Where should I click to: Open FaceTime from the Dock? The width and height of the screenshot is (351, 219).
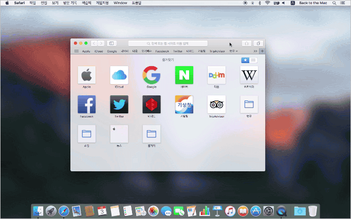pos(179,211)
